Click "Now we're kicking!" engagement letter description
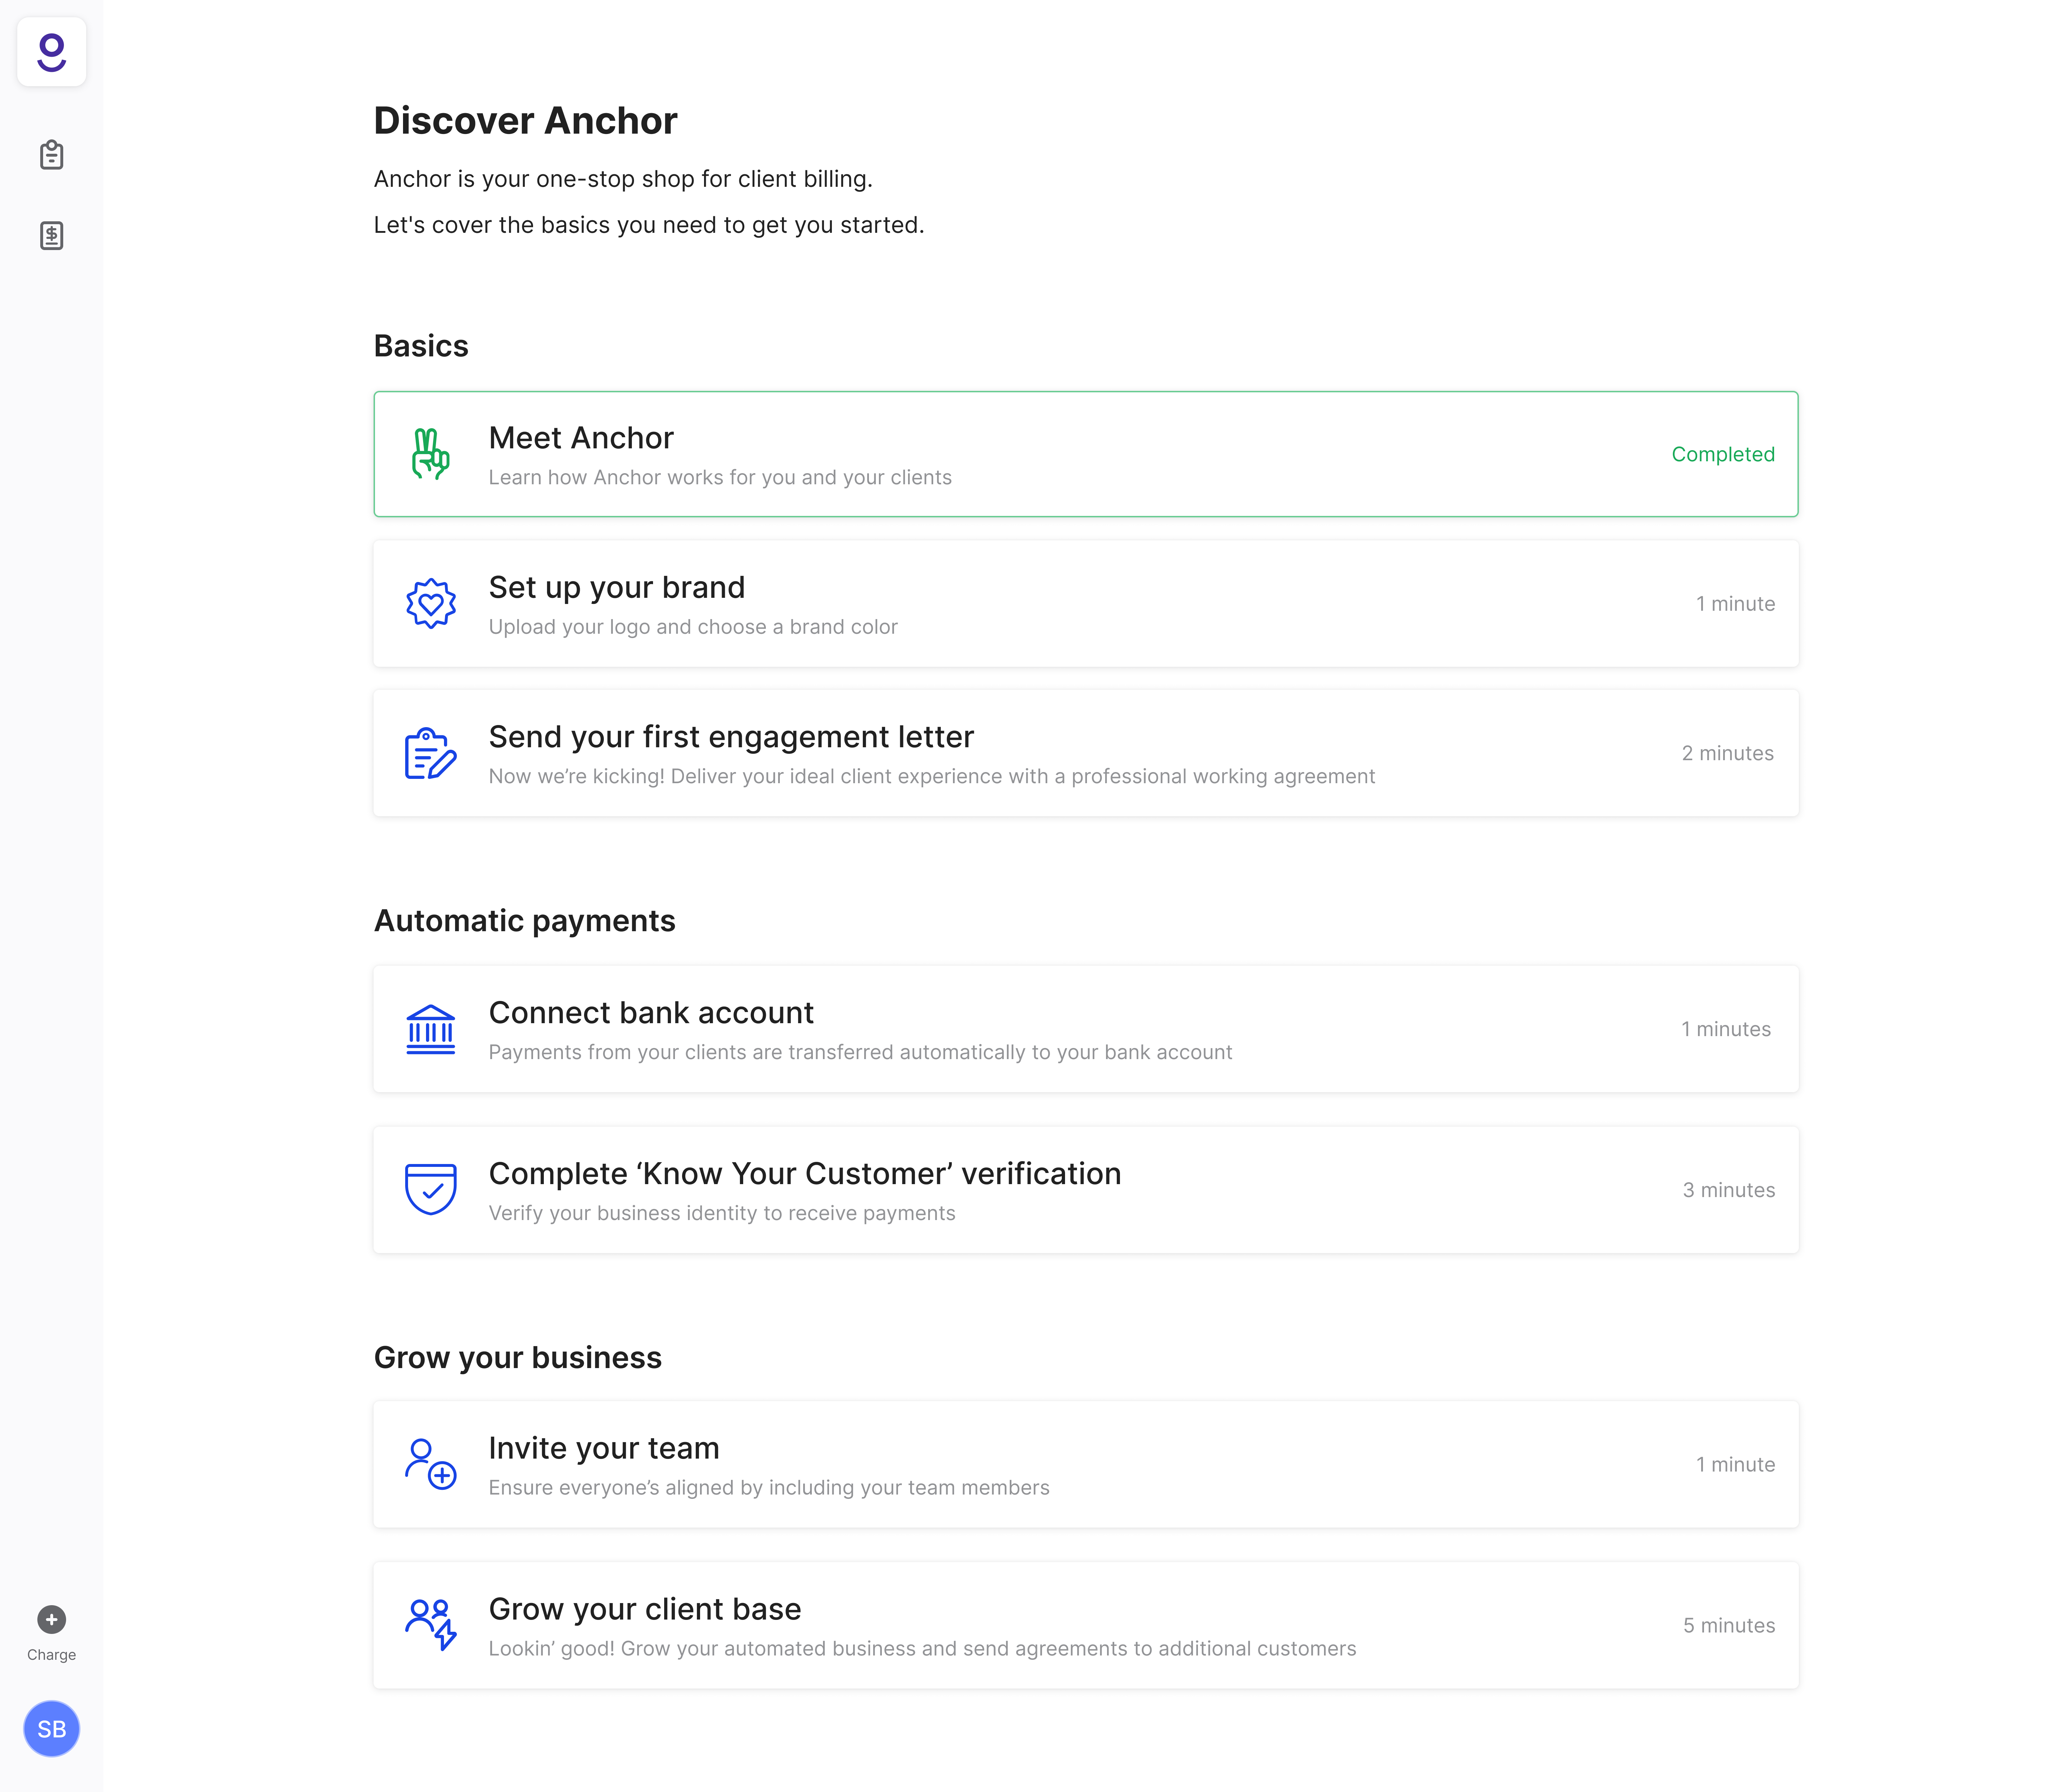 coord(932,777)
